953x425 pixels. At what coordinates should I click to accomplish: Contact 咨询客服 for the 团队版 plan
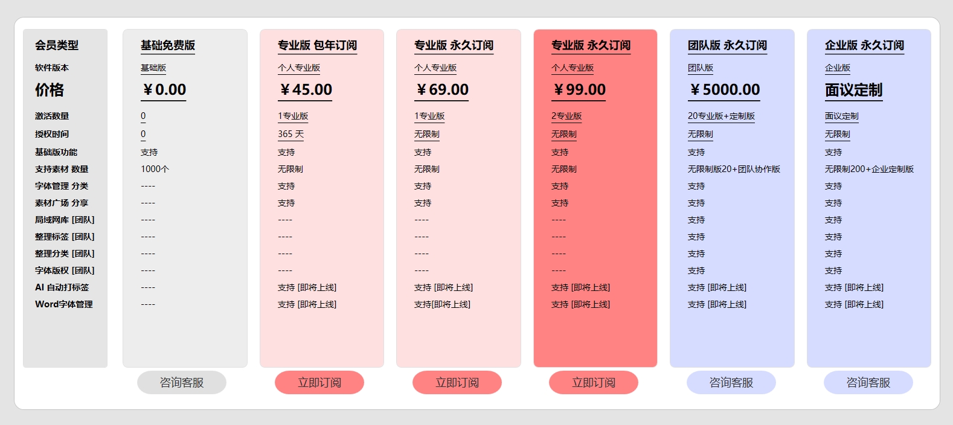(731, 383)
